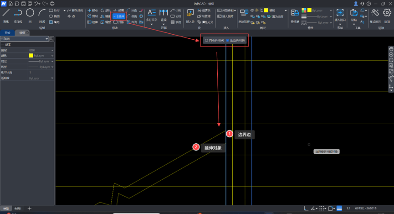
Task: Select the 圆 (Circle) drawing tool
Action: pos(30,14)
